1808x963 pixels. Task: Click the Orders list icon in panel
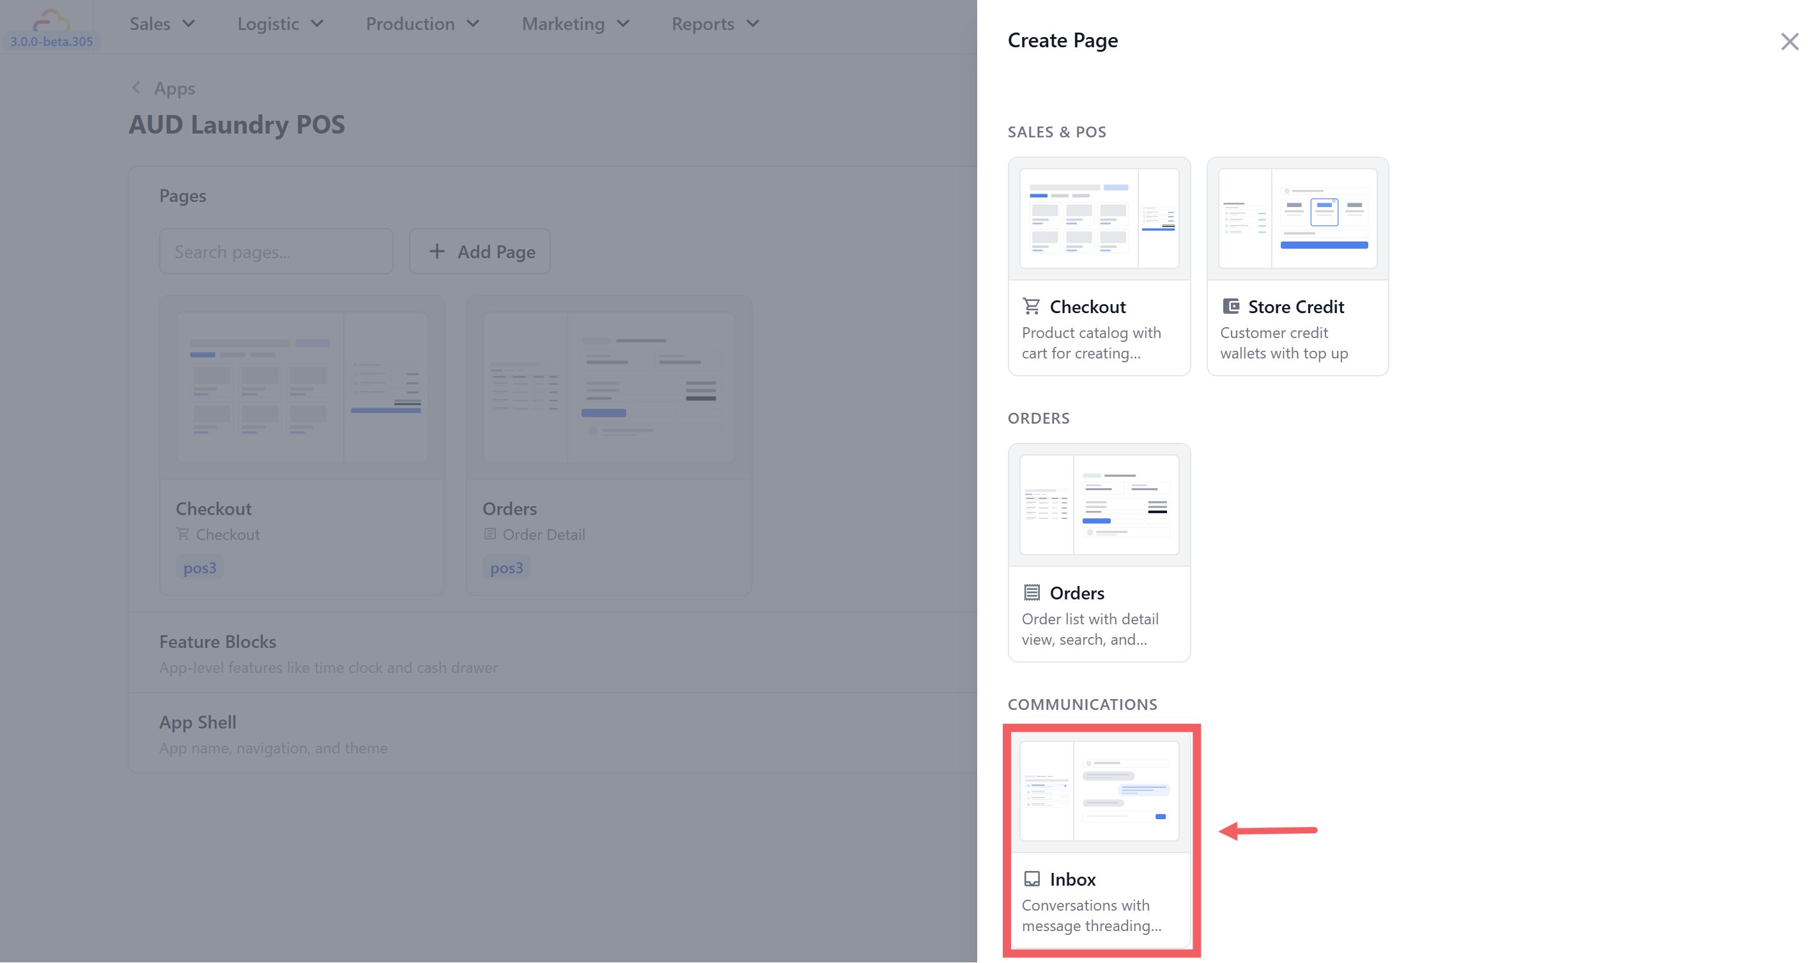[x=1031, y=592]
